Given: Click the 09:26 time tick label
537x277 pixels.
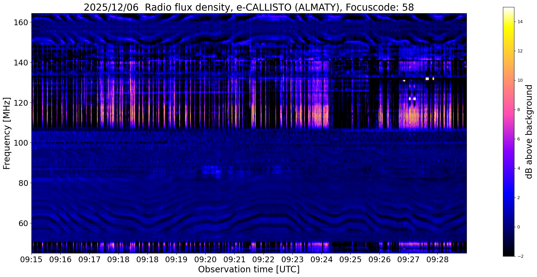Looking at the screenshot, I should pyautogui.click(x=379, y=260).
